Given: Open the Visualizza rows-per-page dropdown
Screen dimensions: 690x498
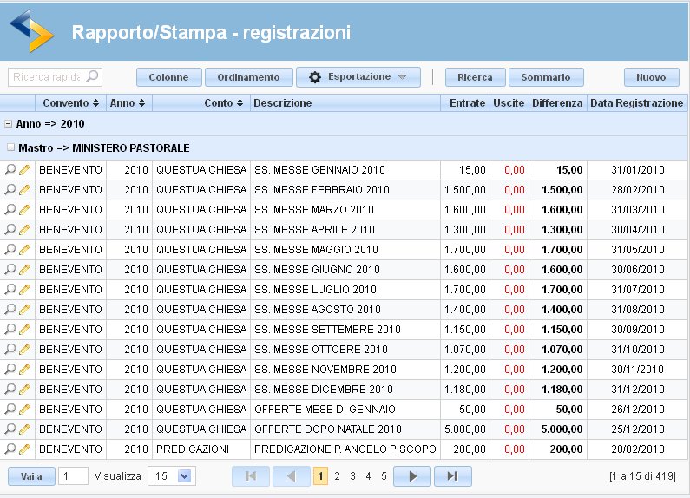Looking at the screenshot, I should click(x=172, y=476).
